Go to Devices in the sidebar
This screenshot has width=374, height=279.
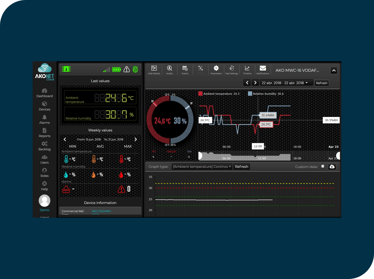(x=45, y=106)
